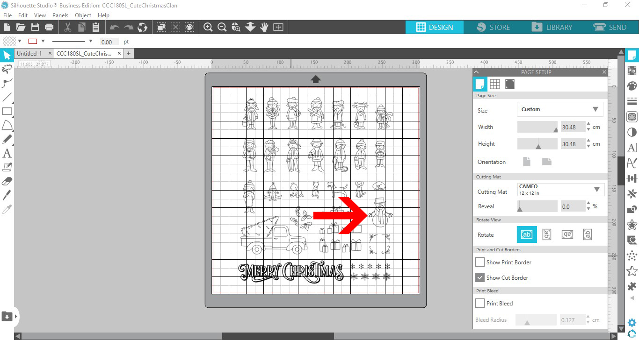This screenshot has width=639, height=340.
Task: Select the 270-degree rotate view option
Action: click(x=588, y=234)
